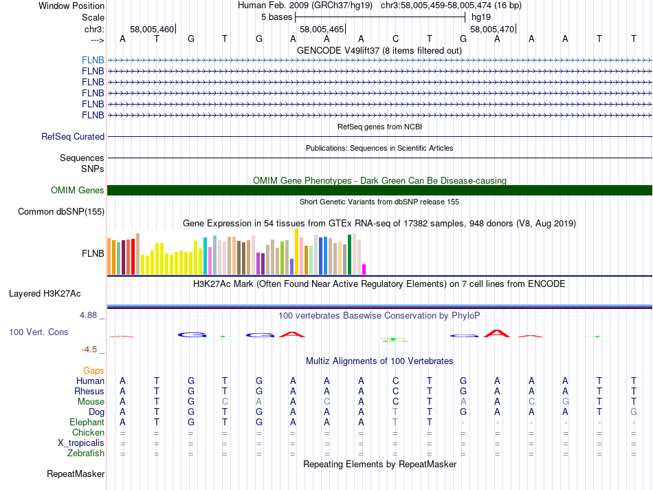This screenshot has height=490, width=653.
Task: Open OMIM Gene Phenotypes track title
Action: (379, 180)
